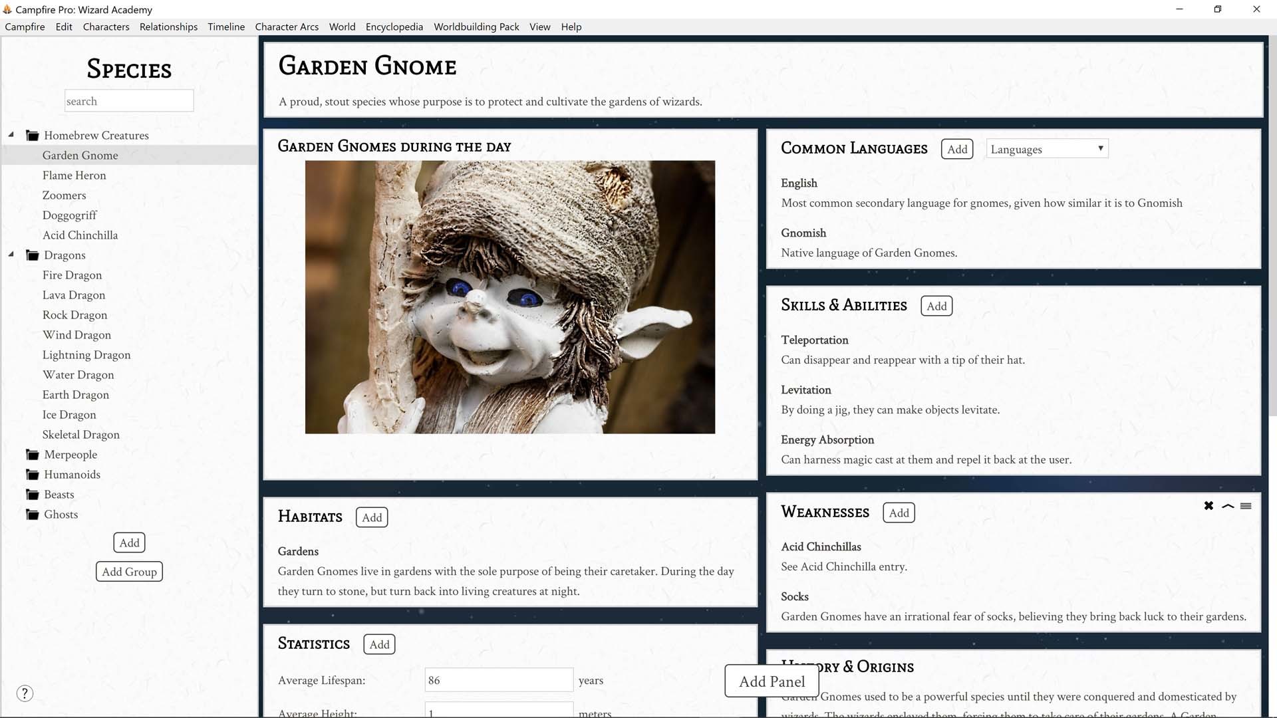Open the Worldbuilding Pack menu
The image size is (1277, 718).
click(476, 27)
